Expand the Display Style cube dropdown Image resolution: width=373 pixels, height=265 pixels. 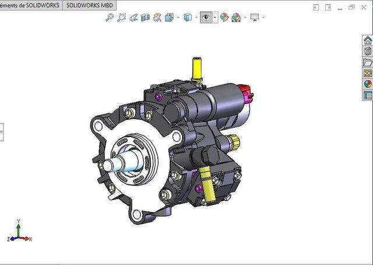(195, 17)
